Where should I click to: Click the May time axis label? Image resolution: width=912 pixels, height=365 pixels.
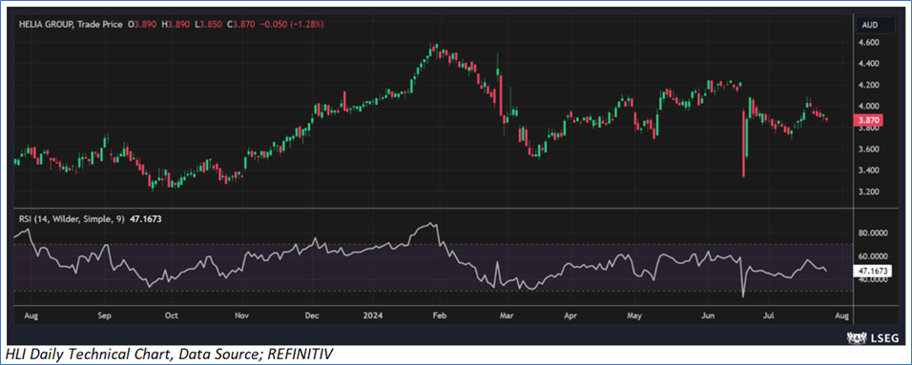pyautogui.click(x=634, y=316)
